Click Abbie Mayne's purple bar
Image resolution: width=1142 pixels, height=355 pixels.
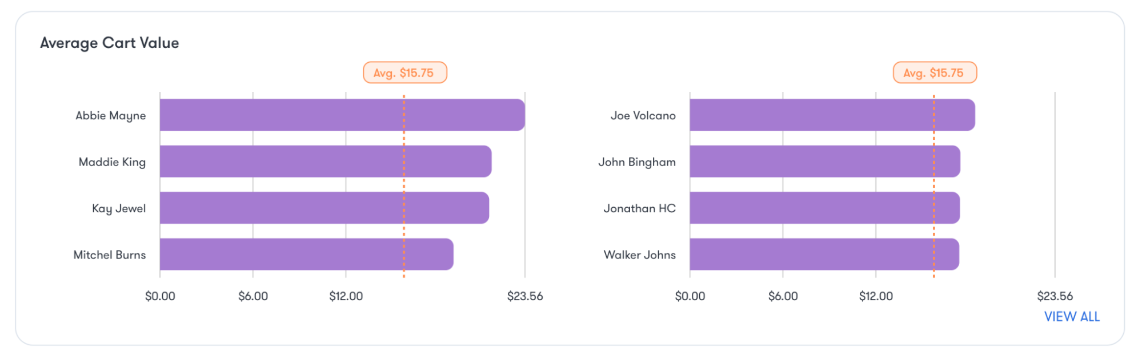pos(342,115)
